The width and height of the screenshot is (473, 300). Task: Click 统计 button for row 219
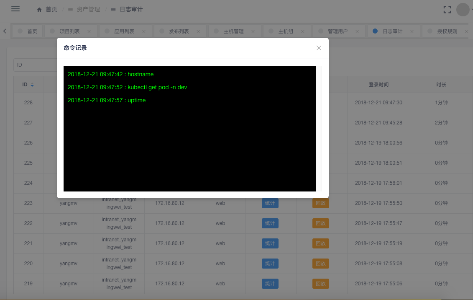point(270,284)
